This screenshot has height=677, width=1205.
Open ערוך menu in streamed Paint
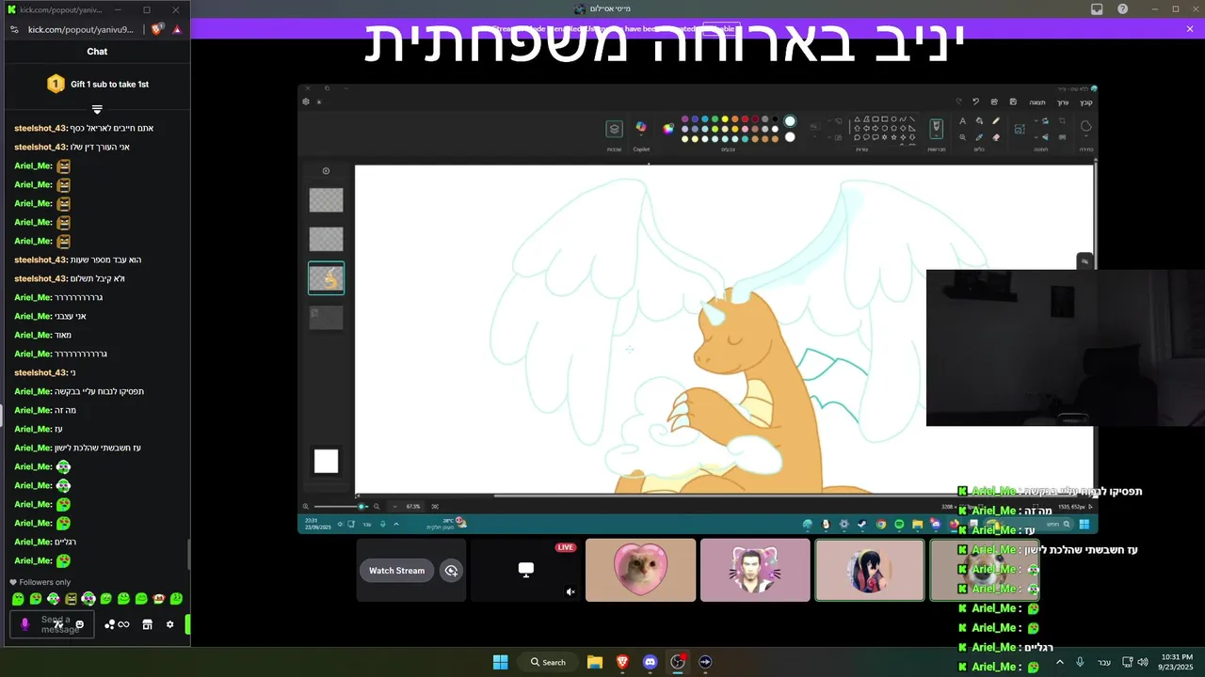pos(1063,102)
